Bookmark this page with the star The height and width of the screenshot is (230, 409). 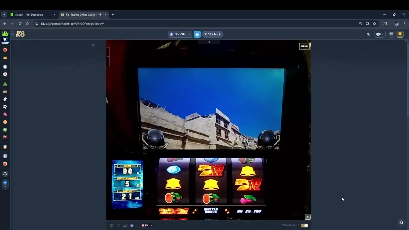[374, 24]
